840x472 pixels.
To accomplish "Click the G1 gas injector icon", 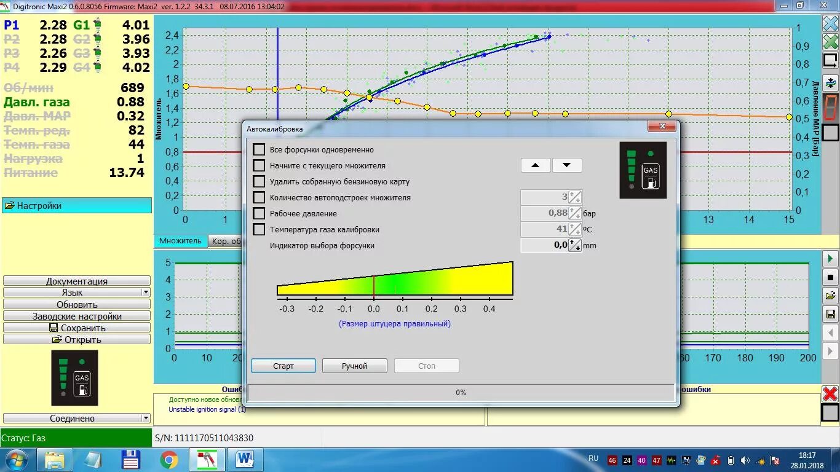I will (97, 25).
